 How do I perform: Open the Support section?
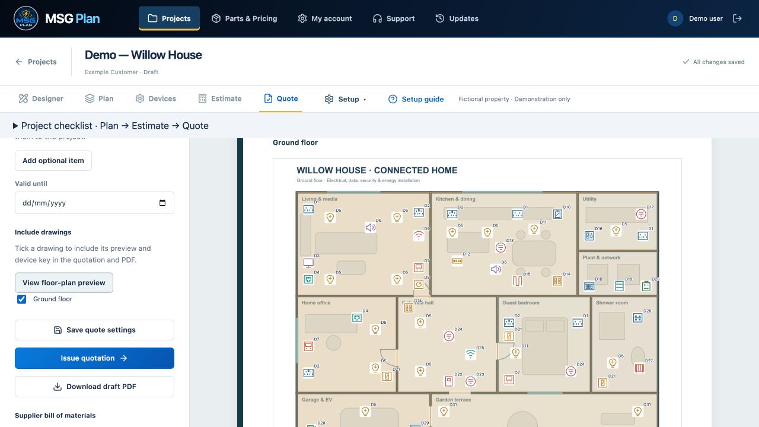pyautogui.click(x=394, y=18)
